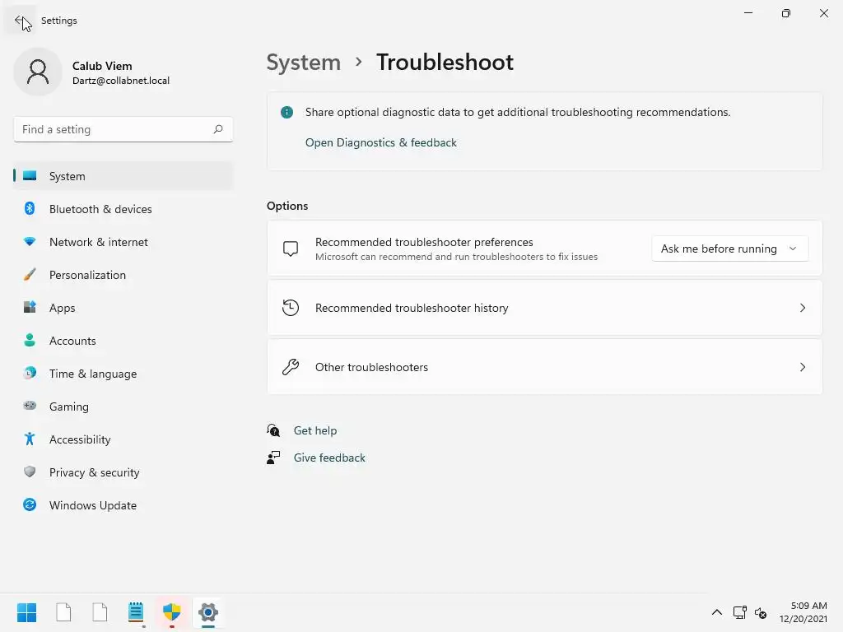Click the Network wifi icon in sidebar
Image resolution: width=843 pixels, height=632 pixels.
[x=30, y=242]
